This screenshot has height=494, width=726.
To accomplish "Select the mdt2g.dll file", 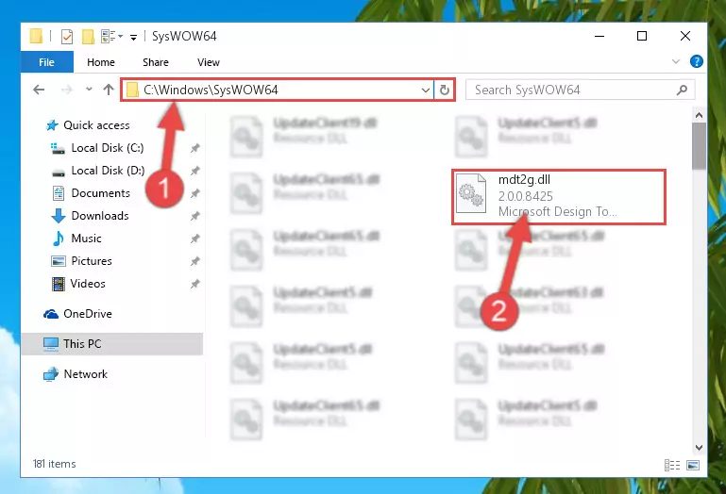I will point(558,197).
